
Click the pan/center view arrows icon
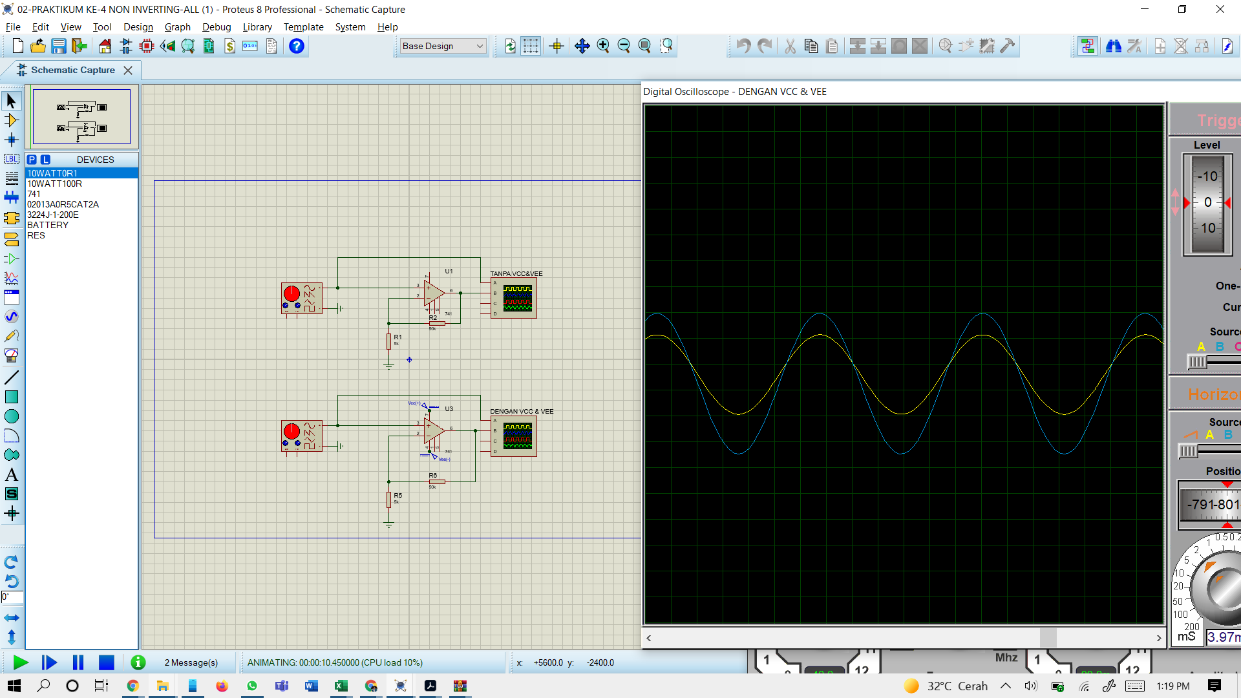click(x=582, y=46)
